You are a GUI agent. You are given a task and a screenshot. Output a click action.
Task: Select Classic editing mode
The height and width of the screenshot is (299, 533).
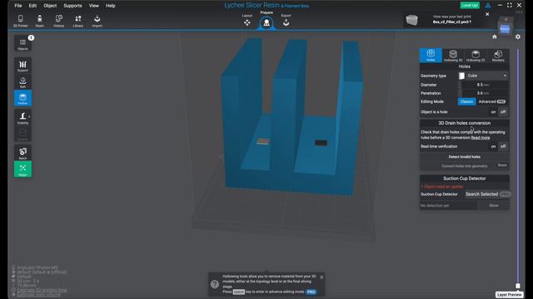[x=466, y=101]
